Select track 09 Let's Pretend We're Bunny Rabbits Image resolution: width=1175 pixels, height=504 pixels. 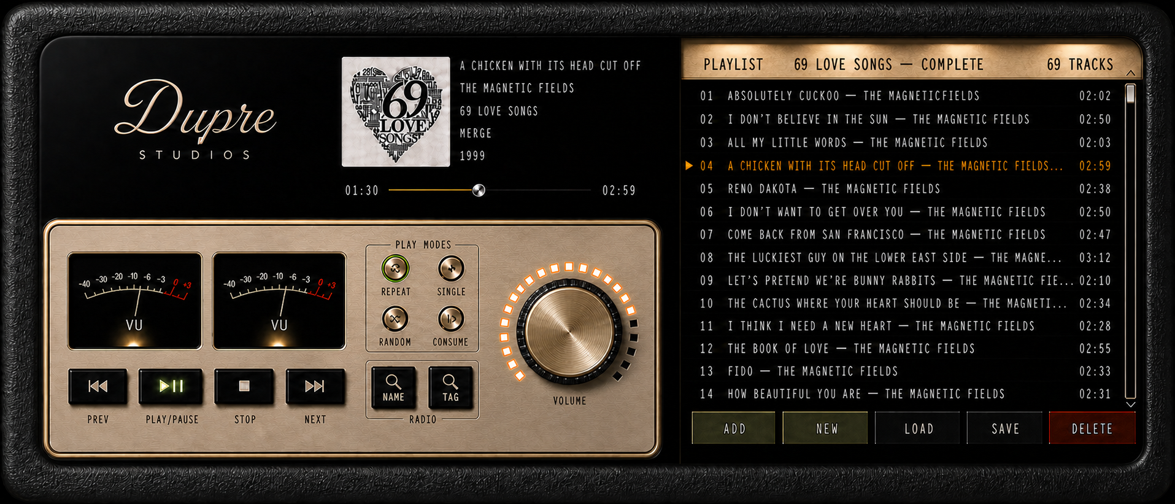(x=906, y=281)
